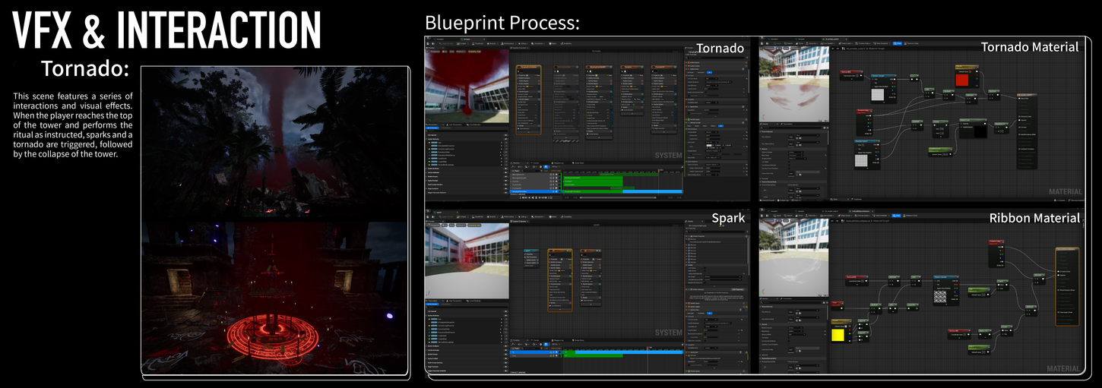Click Platform Stats in Tornado Material toolbar
Viewport: 1102px width, 388px height.
point(911,43)
